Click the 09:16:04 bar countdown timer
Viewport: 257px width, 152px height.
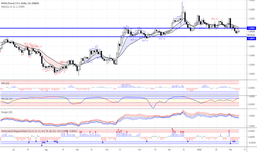251,35
